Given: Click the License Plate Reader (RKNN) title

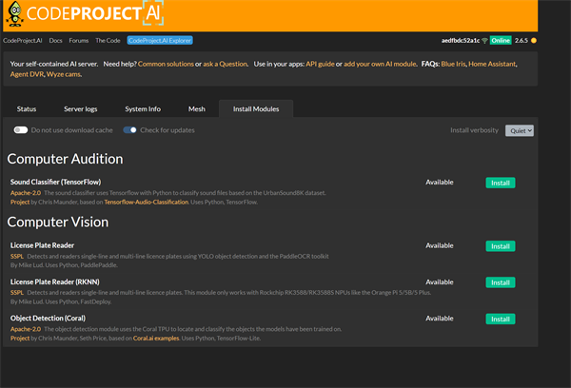Looking at the screenshot, I should click(x=54, y=281).
